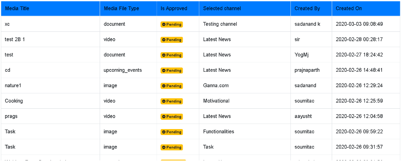Click the date 2020-02-27 18:24:42
This screenshot has height=166, width=402.
pos(359,55)
